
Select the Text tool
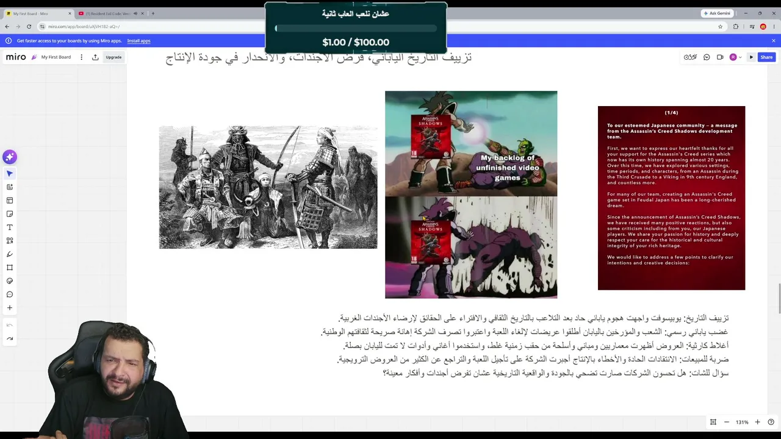pos(10,227)
